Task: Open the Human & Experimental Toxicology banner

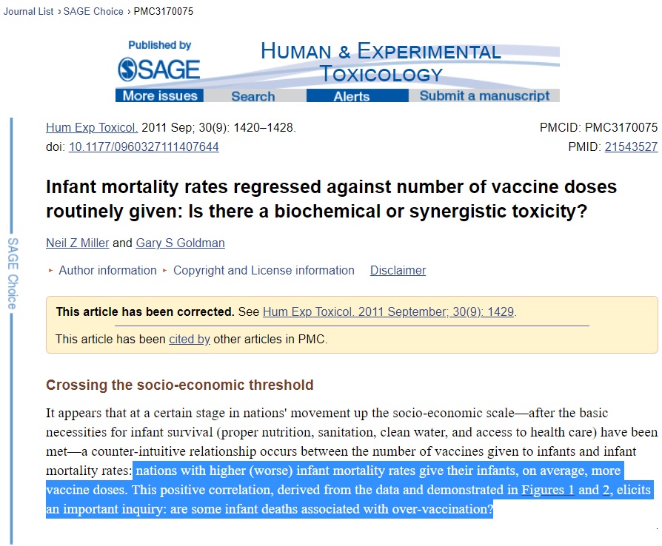Action: pos(381,62)
